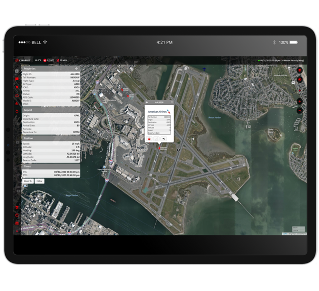Viewport: 319px width, 291px height.
Task: Click the Airport section header
Action: 51,110
